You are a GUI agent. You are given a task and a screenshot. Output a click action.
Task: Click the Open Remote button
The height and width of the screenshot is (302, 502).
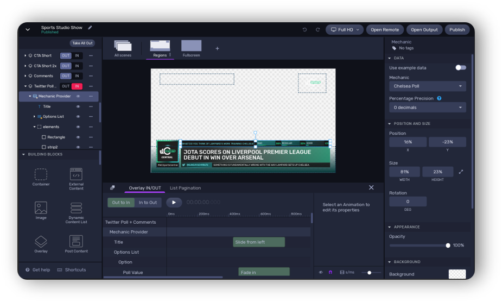[385, 30]
